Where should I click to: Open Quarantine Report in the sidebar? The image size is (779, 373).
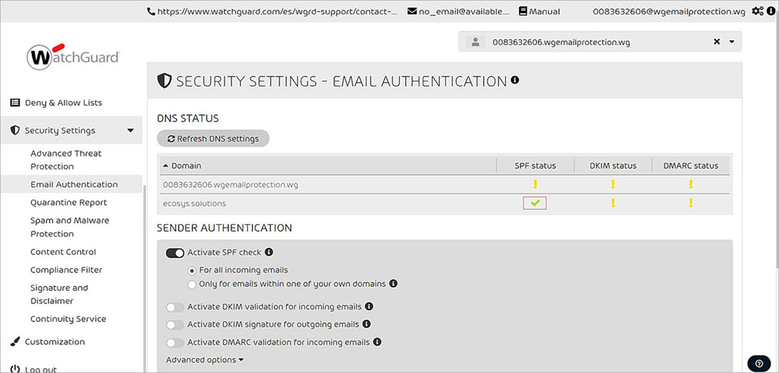69,202
